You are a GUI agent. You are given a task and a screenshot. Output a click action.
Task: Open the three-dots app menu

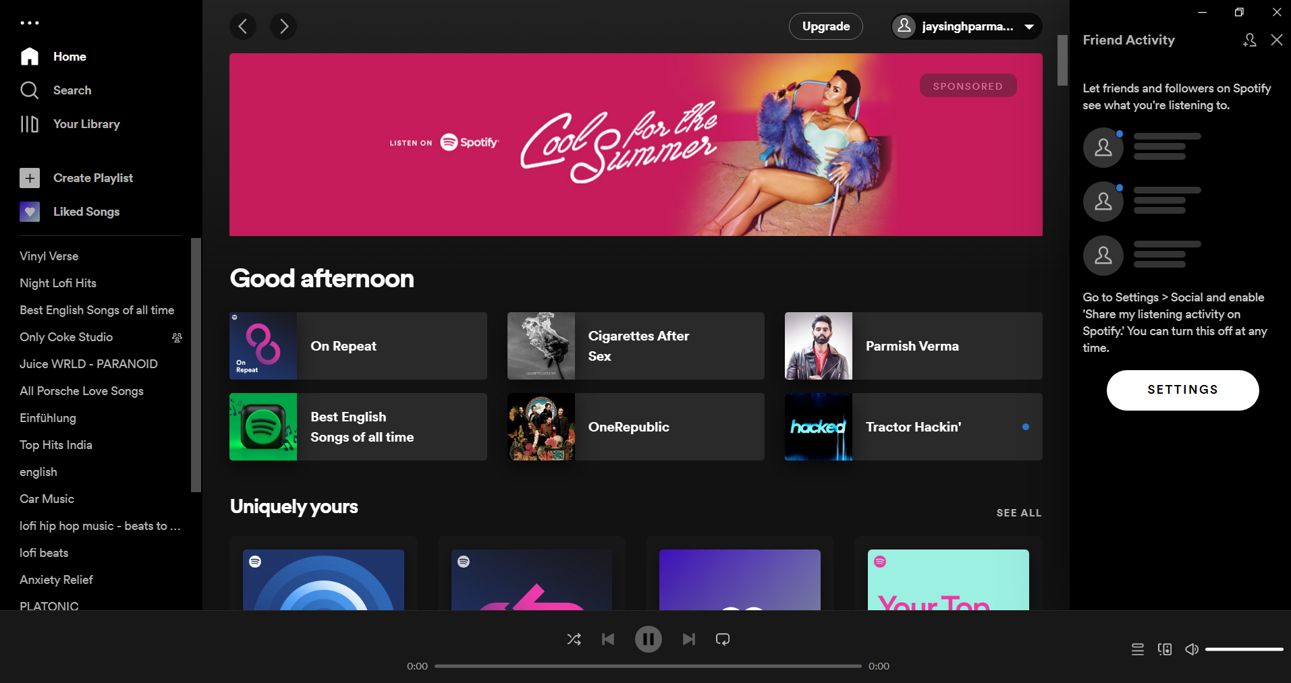[x=30, y=23]
